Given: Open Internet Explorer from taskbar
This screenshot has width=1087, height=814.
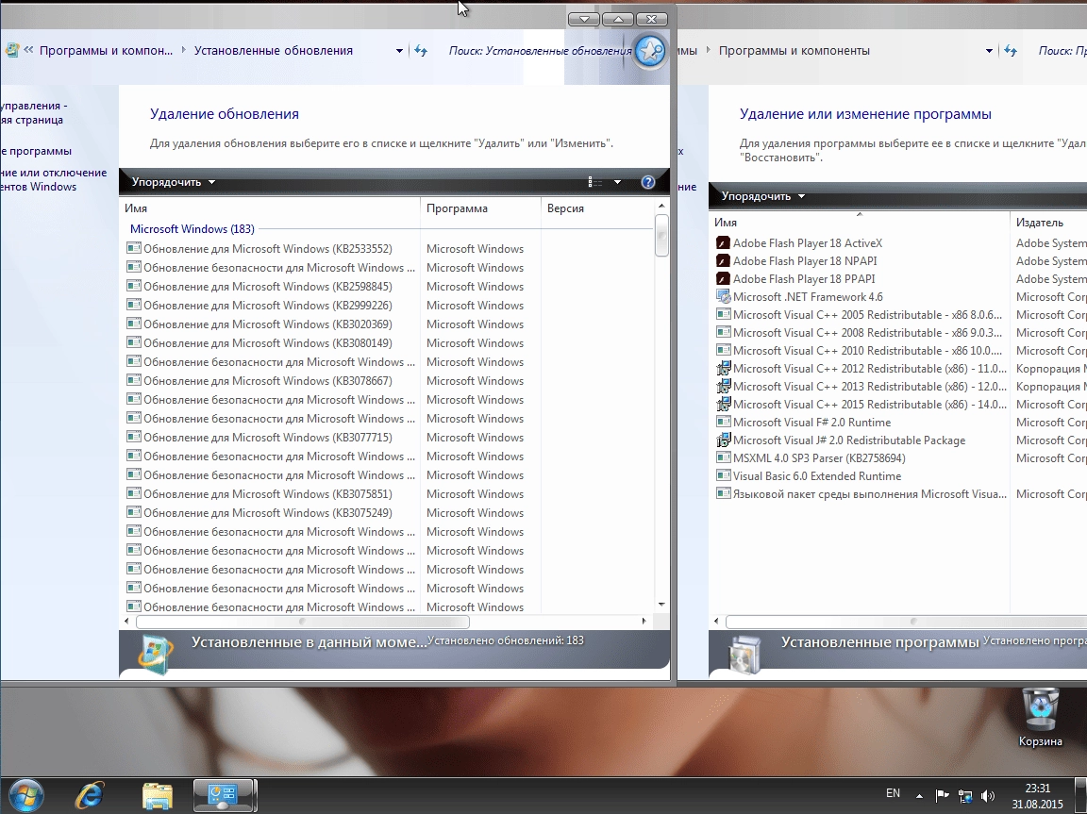Looking at the screenshot, I should 90,795.
